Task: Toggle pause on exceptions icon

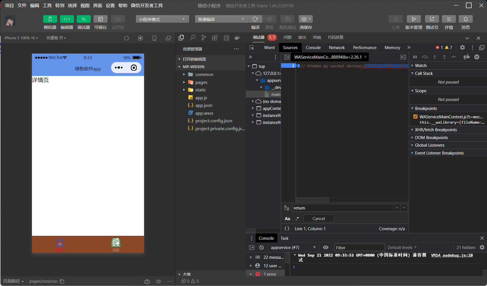Action: pos(477,57)
